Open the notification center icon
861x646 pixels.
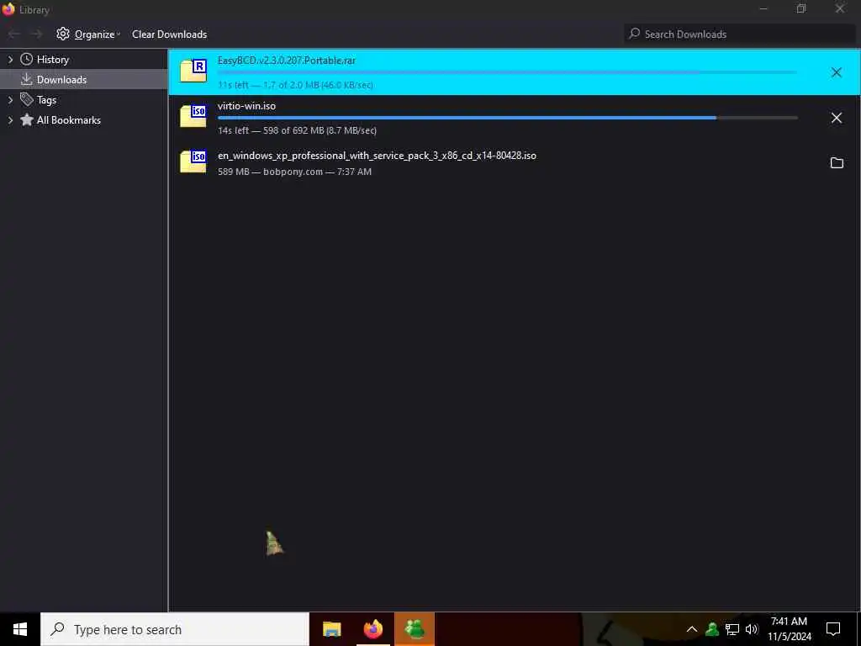(833, 629)
